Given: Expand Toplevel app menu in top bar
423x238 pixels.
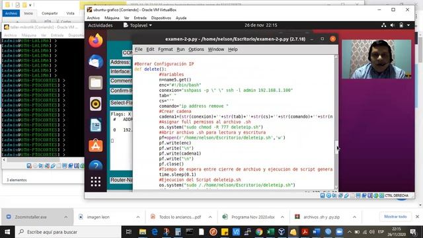Looking at the screenshot, I should click(x=137, y=25).
